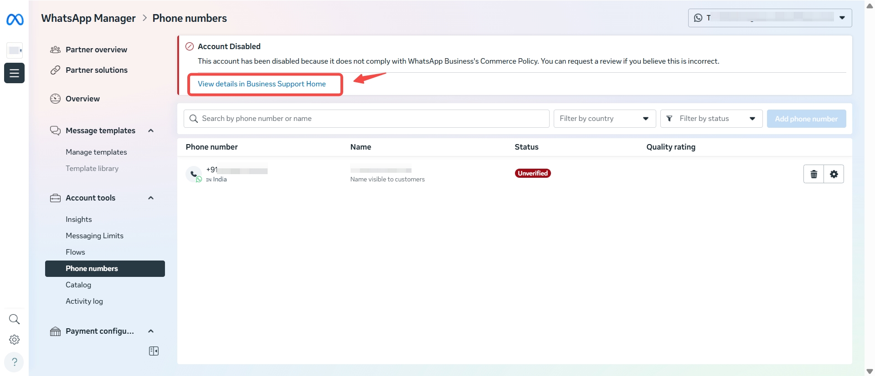Click View details in Business Support Home
875x376 pixels.
coord(262,84)
